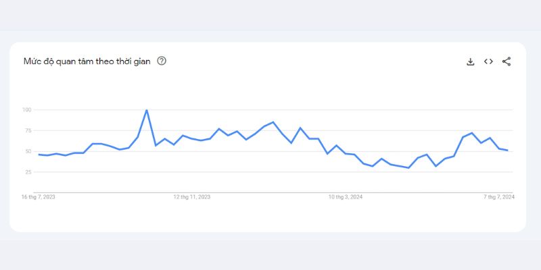Screen dimensions: 541x270
Task: Click the 100 y-axis label
Action: (x=27, y=110)
